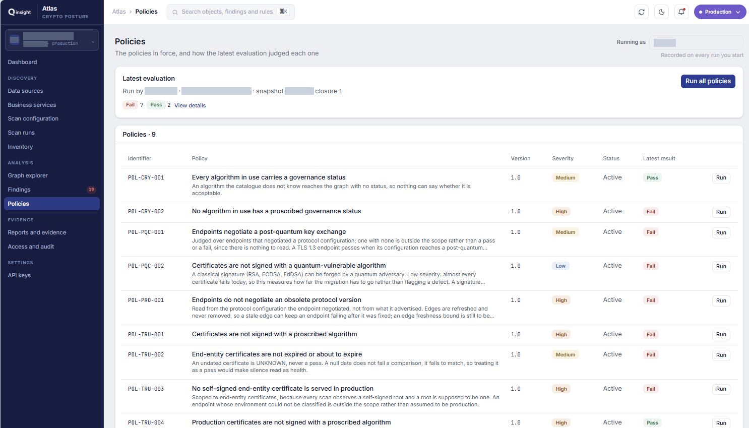Click the Latest result column header
This screenshot has width=749, height=428.
pos(659,158)
